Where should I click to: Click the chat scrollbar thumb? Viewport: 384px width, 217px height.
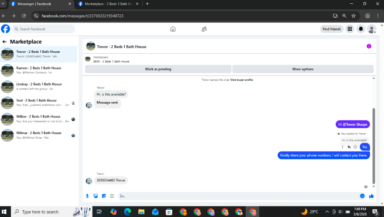tap(374, 146)
